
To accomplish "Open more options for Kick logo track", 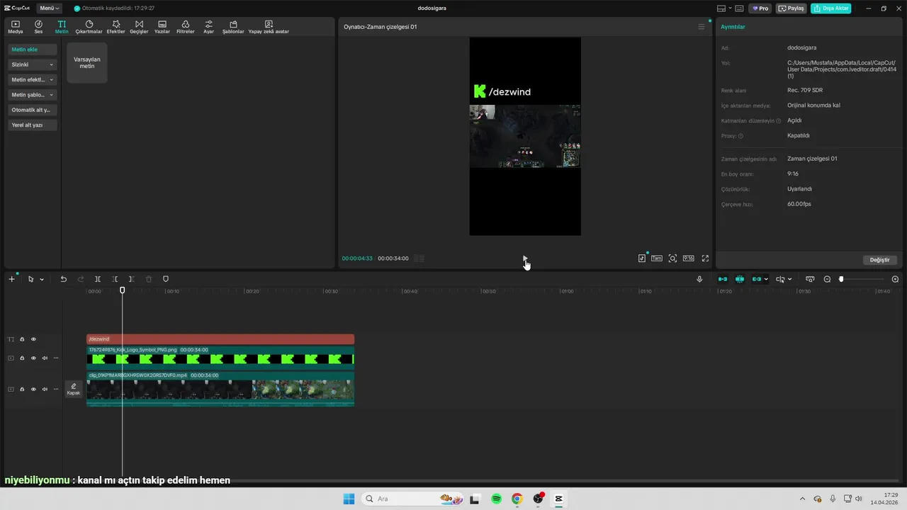I will click(56, 358).
